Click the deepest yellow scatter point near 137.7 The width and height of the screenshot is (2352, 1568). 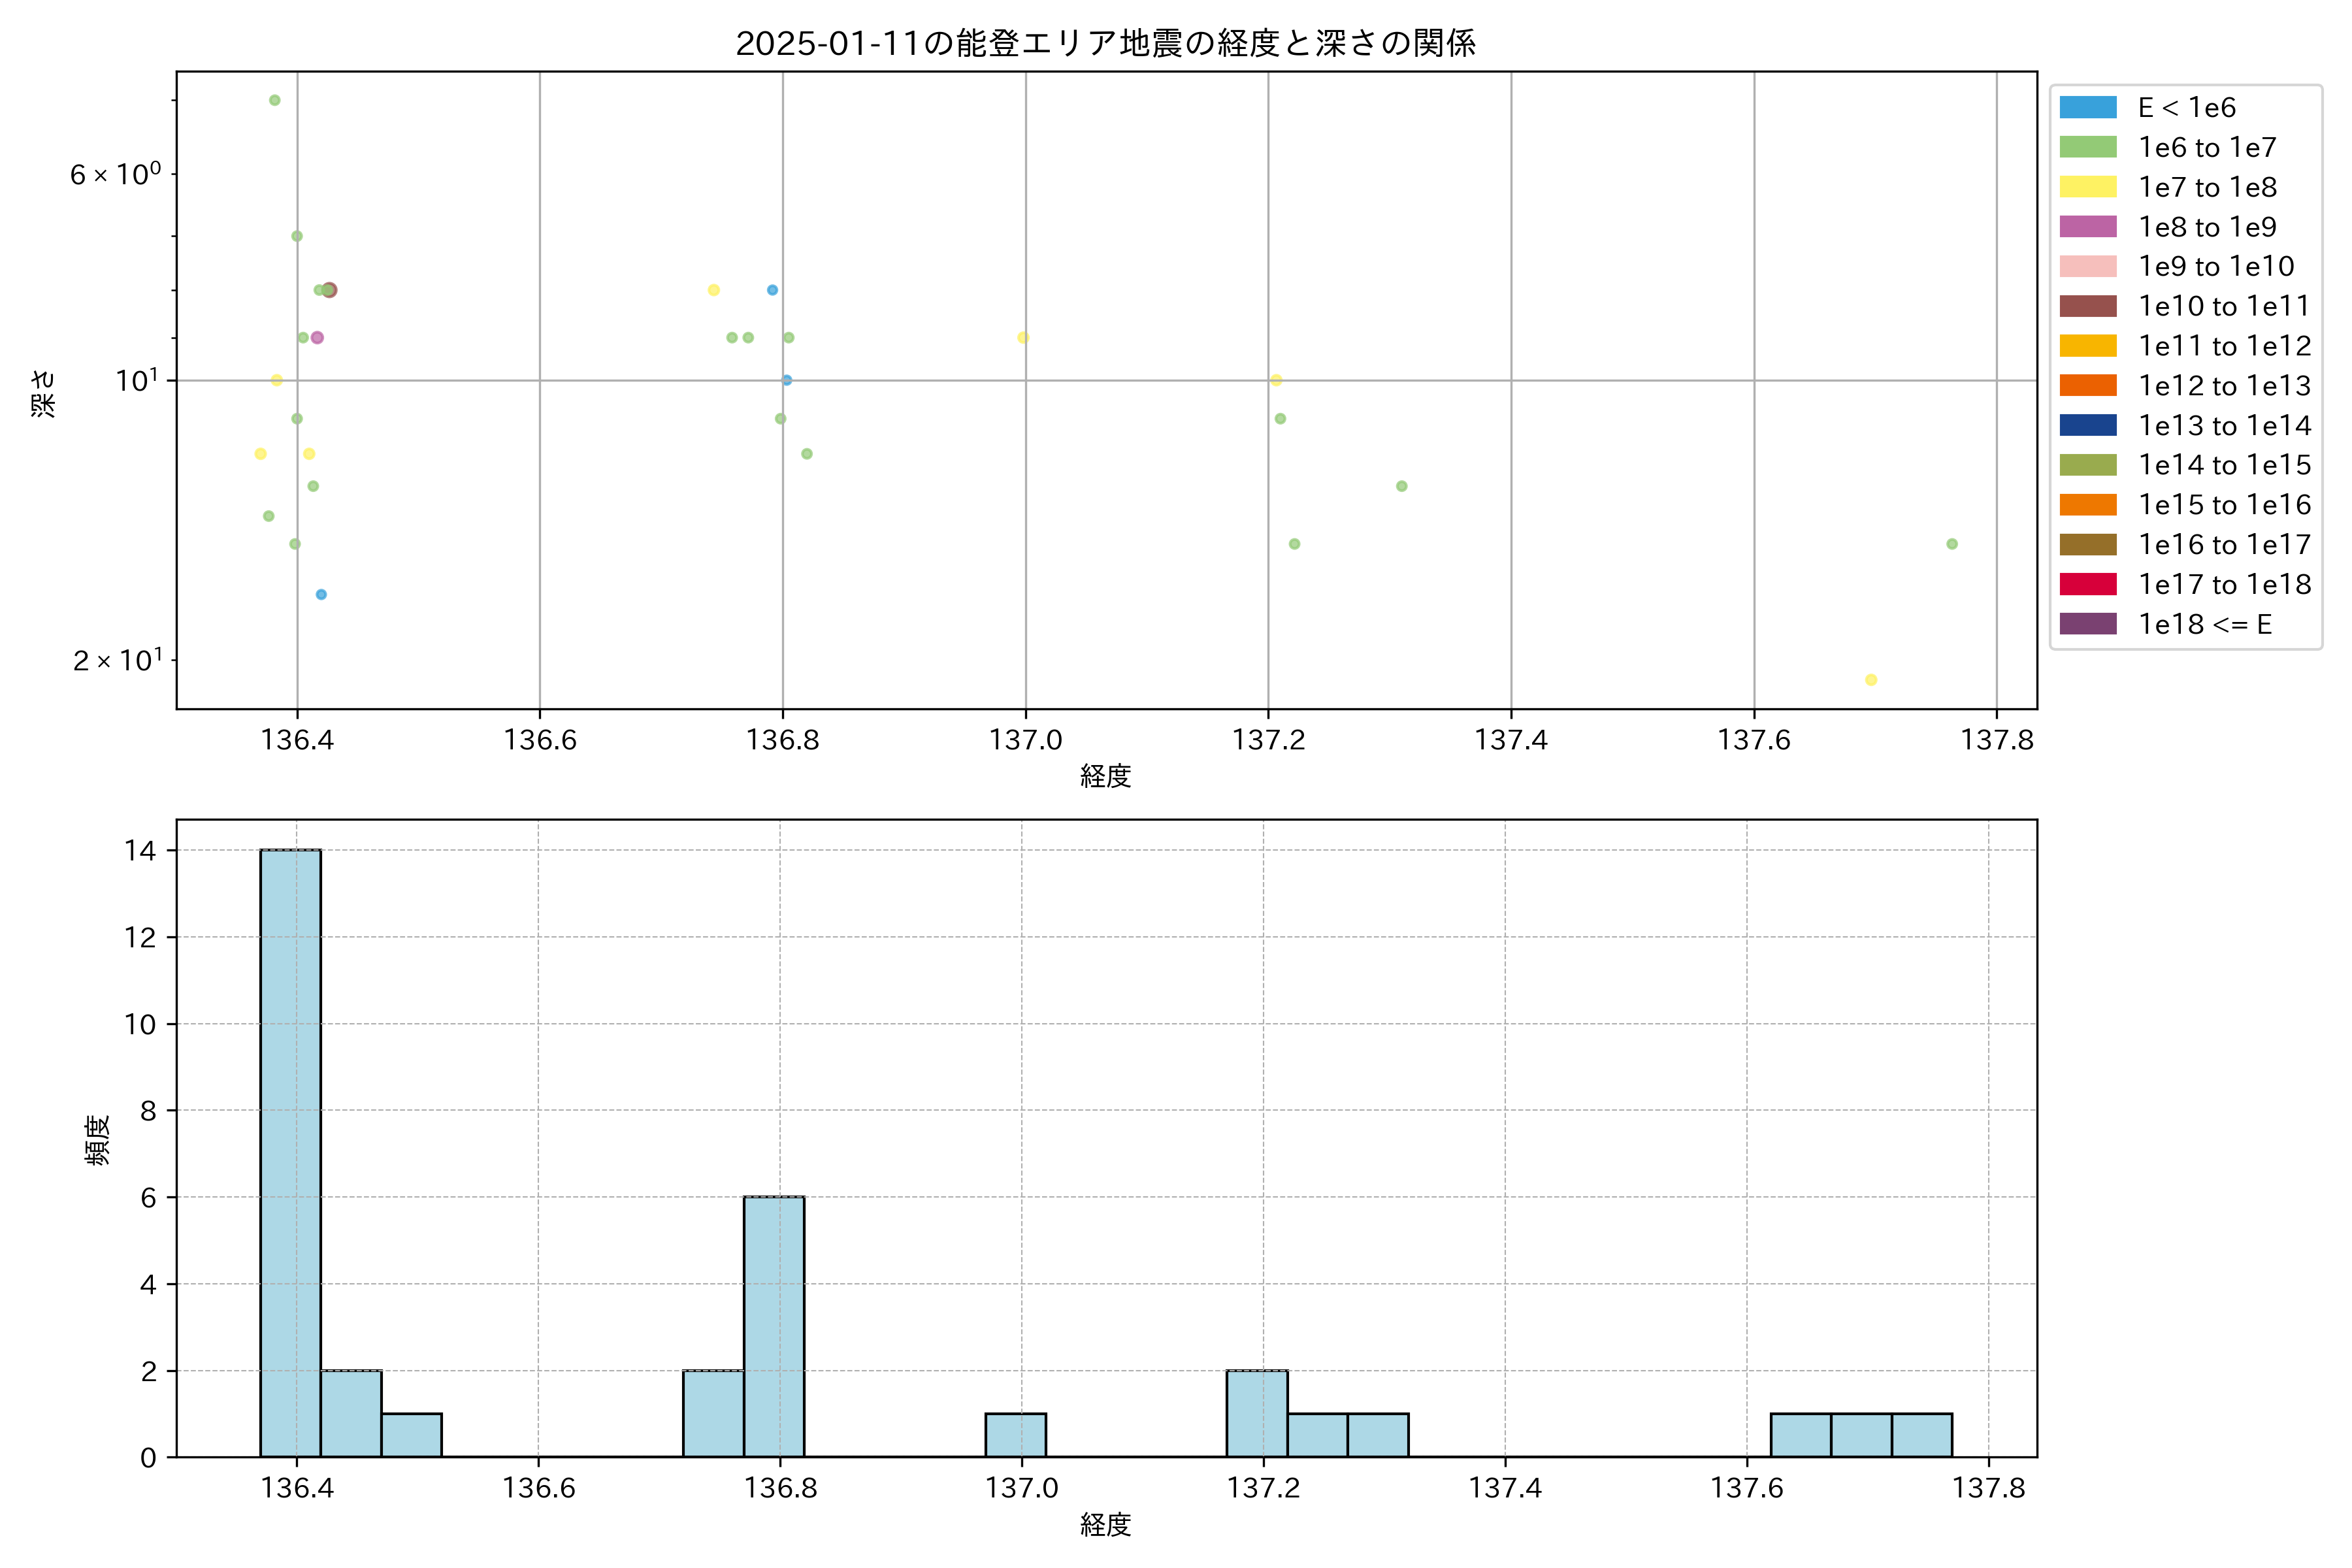coord(1871,680)
